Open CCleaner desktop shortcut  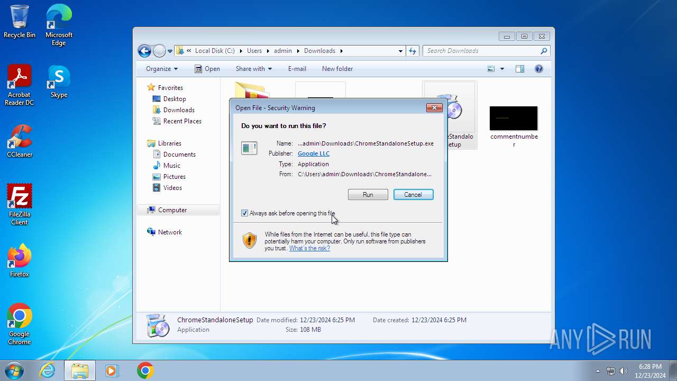coord(20,141)
